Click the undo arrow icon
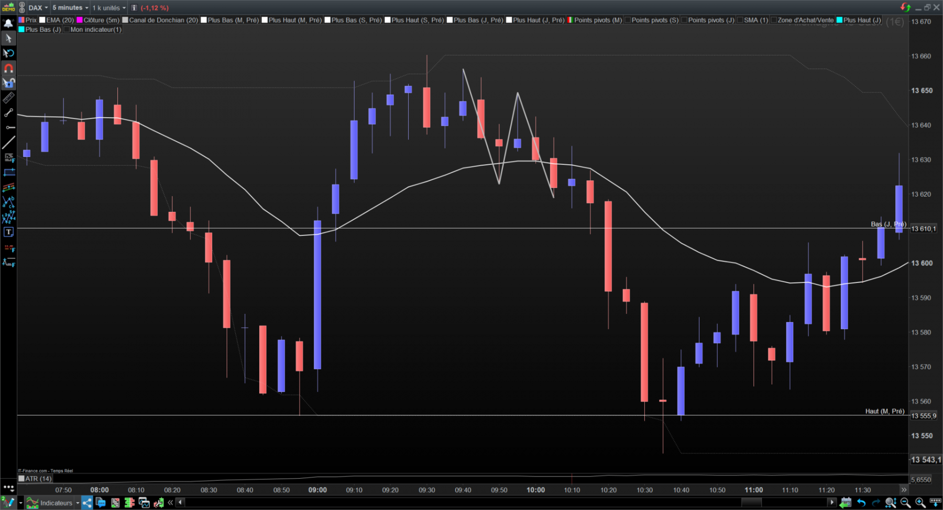This screenshot has height=510, width=943. 861,503
